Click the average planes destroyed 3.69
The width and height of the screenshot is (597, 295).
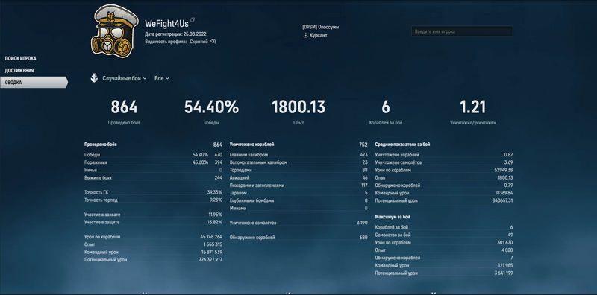508,162
